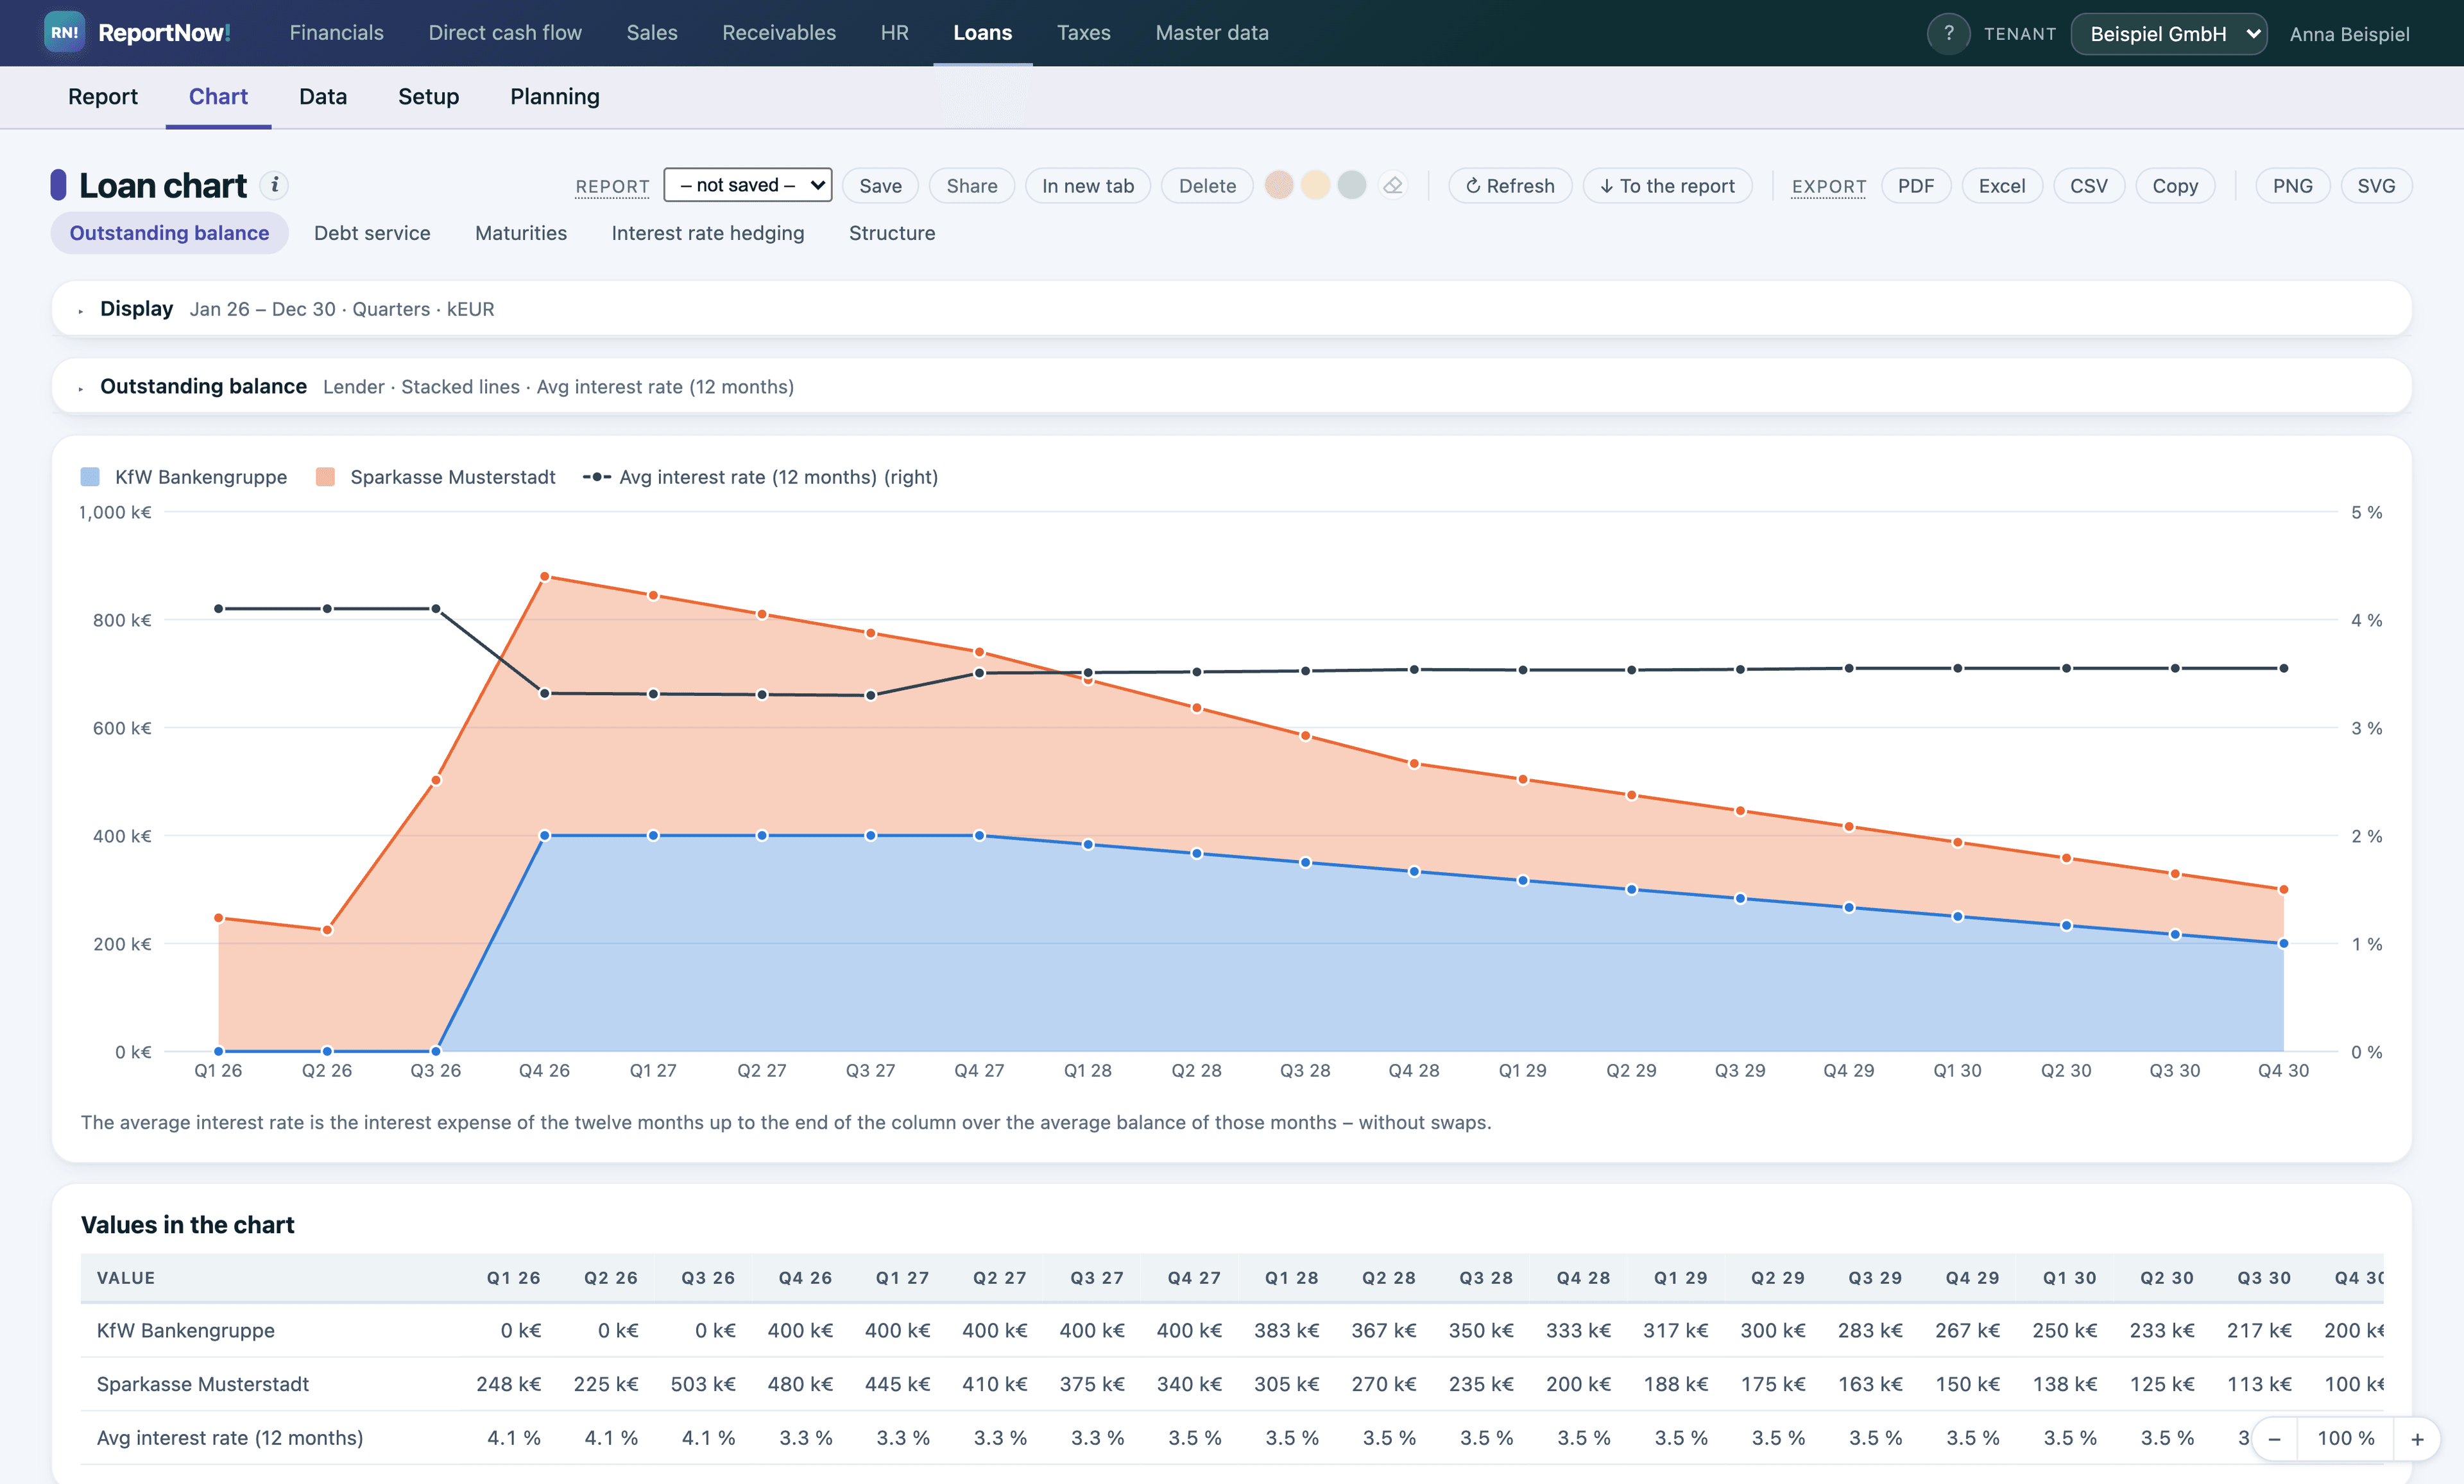Zoom out with the minus button
Screen dimensions: 2464x1484
(2274, 1439)
